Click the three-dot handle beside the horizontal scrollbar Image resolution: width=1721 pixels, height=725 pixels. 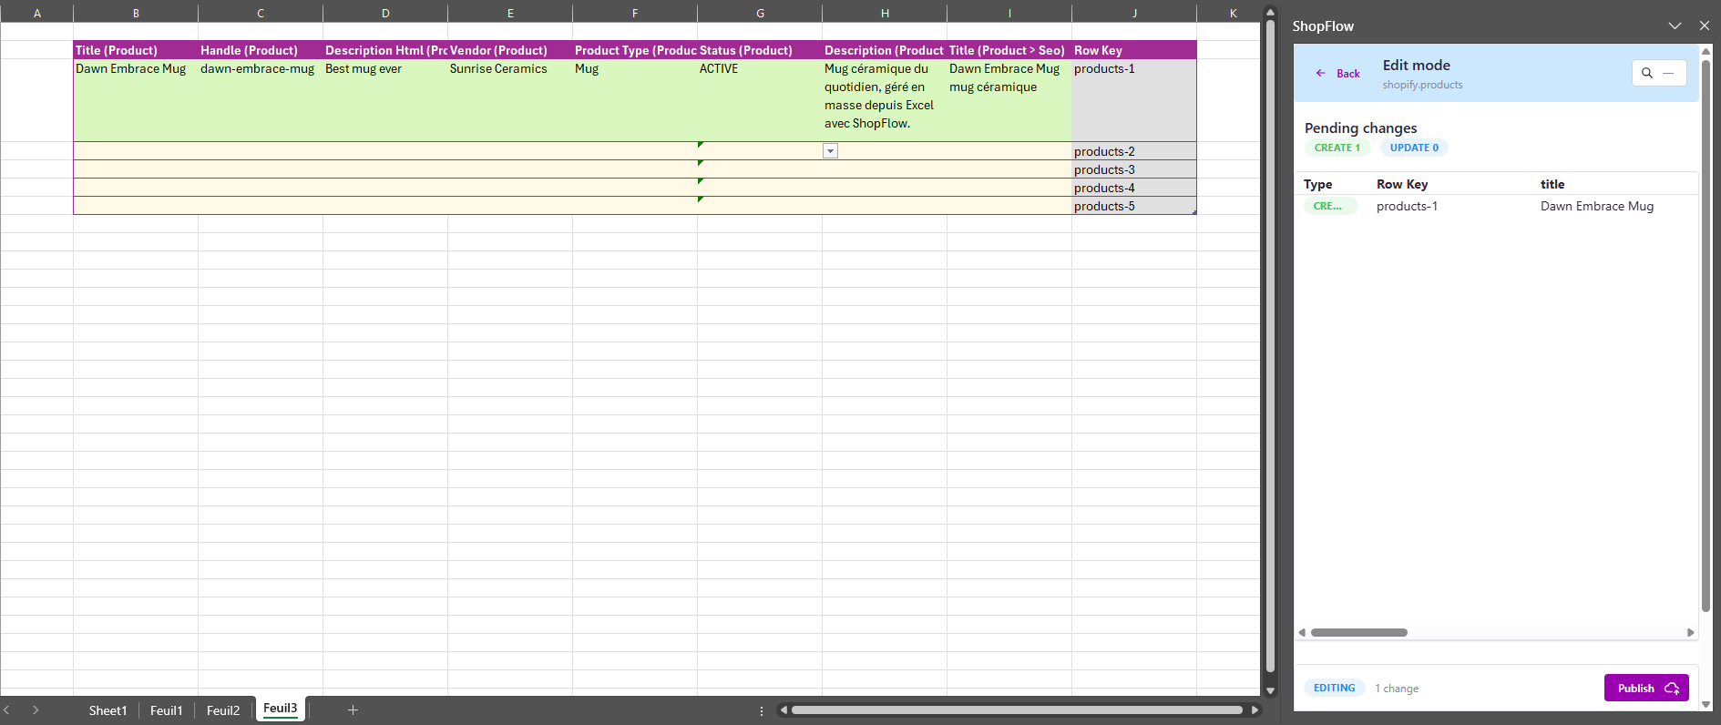762,710
